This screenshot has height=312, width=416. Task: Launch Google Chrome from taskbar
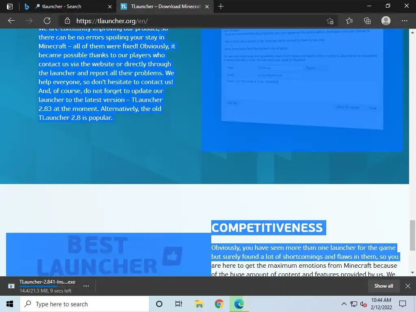pos(219,304)
